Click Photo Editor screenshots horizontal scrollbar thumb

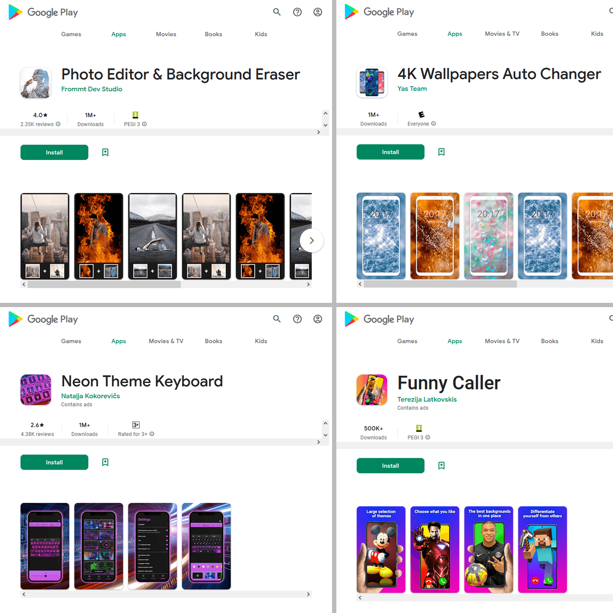pyautogui.click(x=104, y=285)
